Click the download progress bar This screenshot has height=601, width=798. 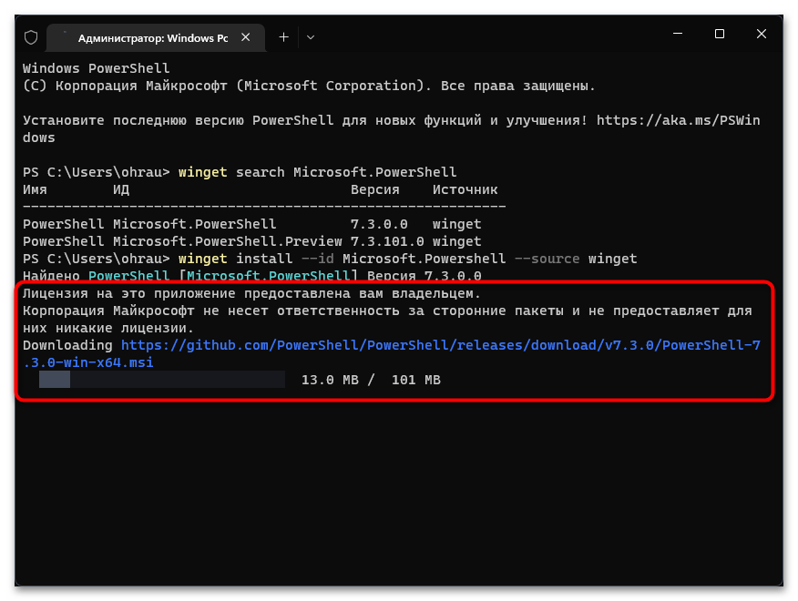click(x=162, y=380)
